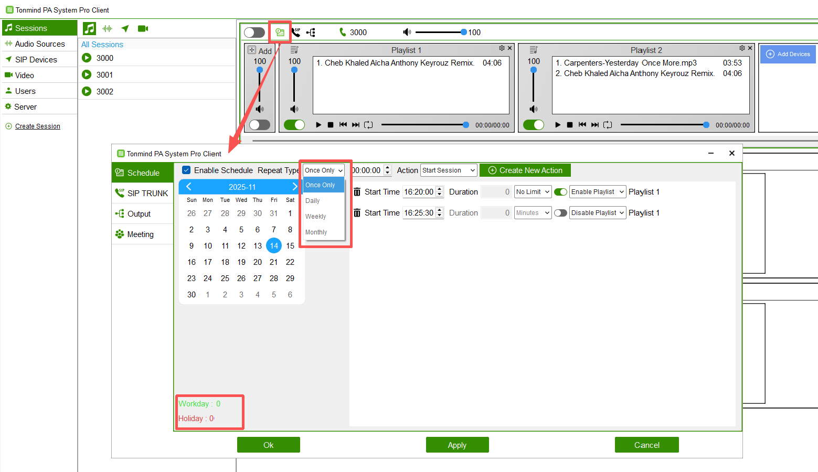This screenshot has height=472, width=818.
Task: Toggle the Enable Schedule checkbox
Action: coord(186,170)
